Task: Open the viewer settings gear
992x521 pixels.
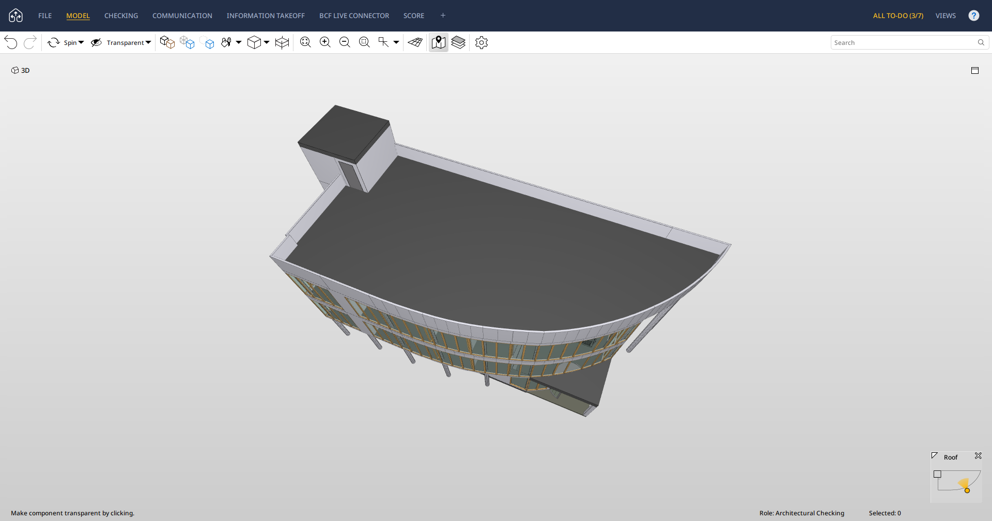Action: tap(482, 42)
